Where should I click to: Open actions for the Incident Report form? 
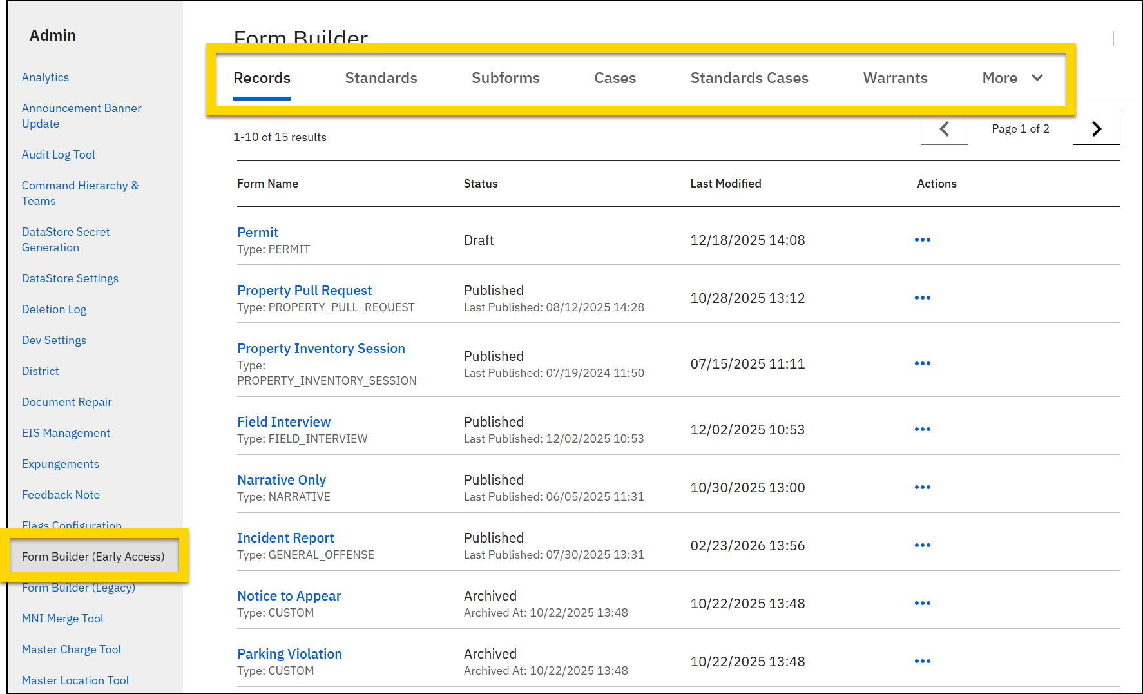(922, 545)
